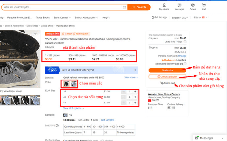227x141 pixels.
Task: Go to Shoes & Accessories breadcrumb
Action: (14, 26)
